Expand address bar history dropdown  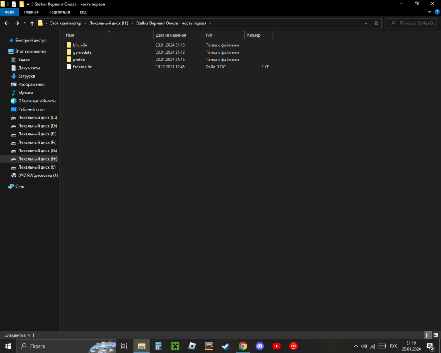pyautogui.click(x=366, y=23)
